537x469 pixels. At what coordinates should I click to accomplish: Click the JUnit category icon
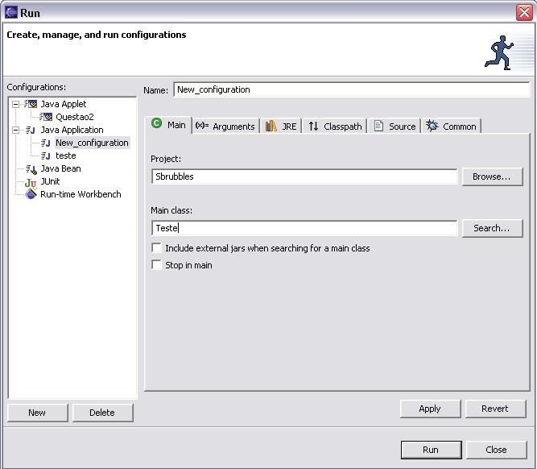coord(31,182)
